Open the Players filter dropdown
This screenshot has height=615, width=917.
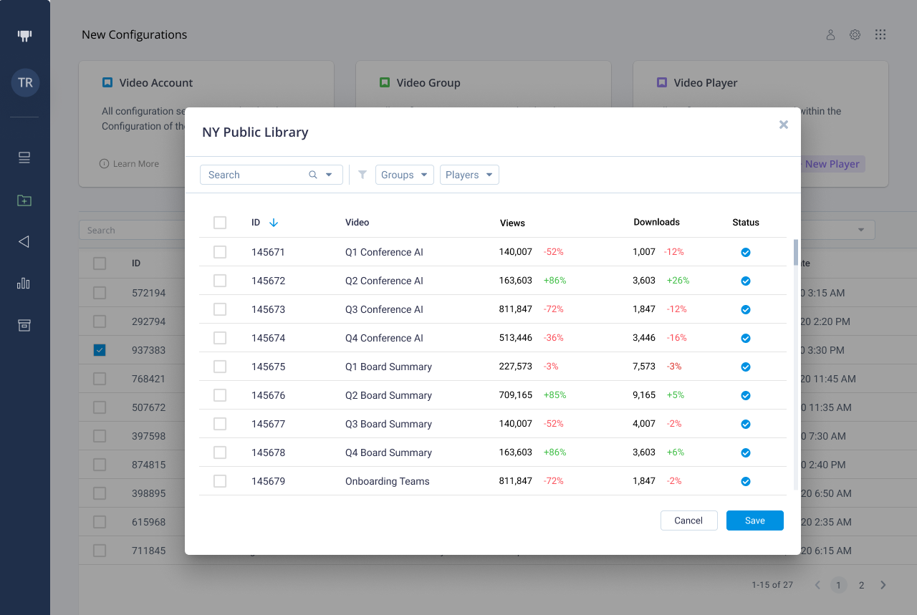pyautogui.click(x=469, y=175)
